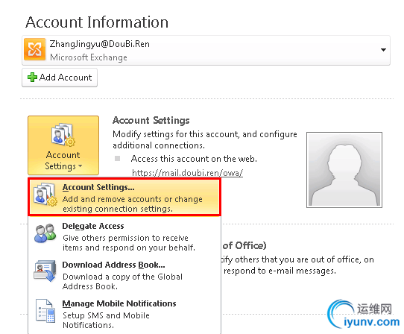Click the green plus icon on Add Account
Screen dimensions: 404x334
[32, 77]
